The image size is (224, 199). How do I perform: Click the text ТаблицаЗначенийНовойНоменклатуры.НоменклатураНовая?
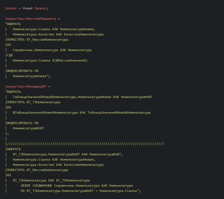62,97
